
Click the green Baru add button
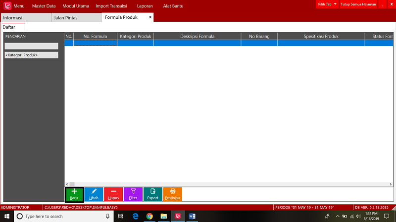pyautogui.click(x=74, y=194)
